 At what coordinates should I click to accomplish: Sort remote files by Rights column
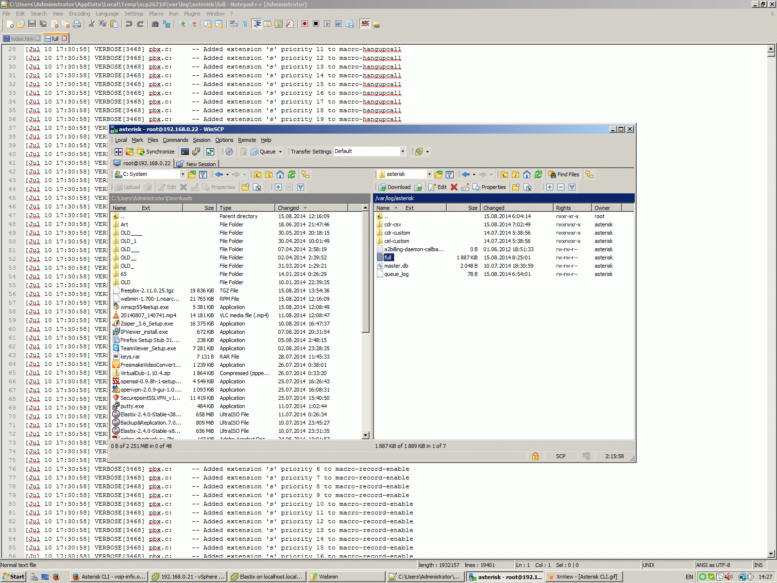point(573,208)
